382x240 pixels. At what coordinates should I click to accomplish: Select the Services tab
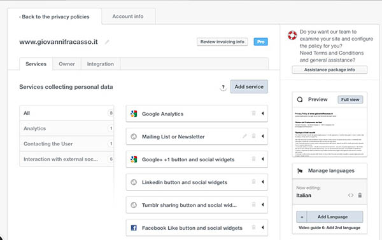[x=36, y=64]
